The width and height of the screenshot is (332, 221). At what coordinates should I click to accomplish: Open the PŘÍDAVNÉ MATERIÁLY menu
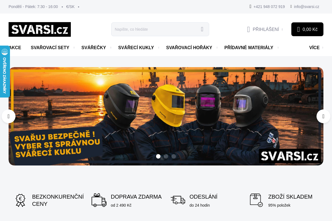[x=249, y=48]
